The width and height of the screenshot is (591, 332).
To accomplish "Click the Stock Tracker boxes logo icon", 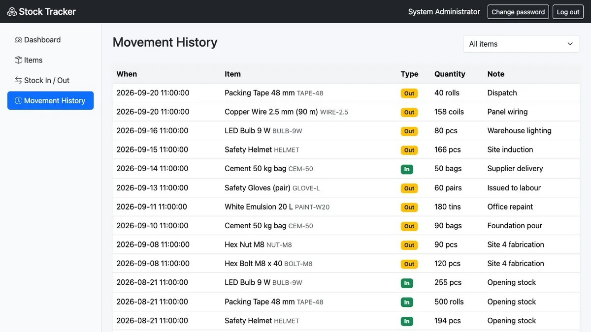I will [x=12, y=11].
